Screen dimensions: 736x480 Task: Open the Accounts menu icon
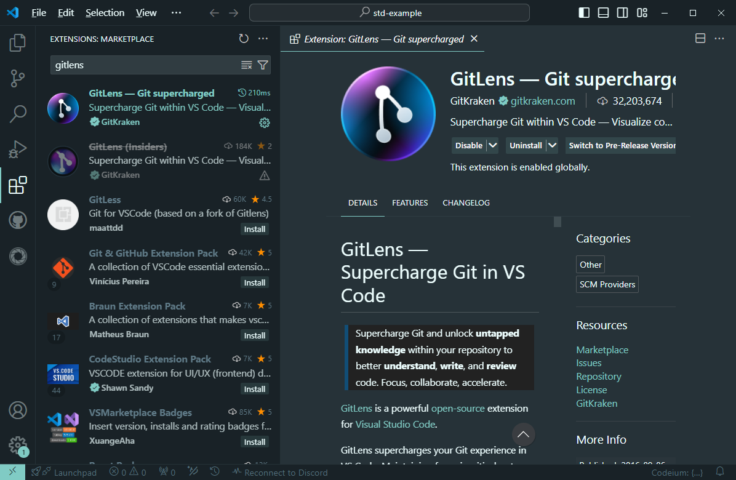pyautogui.click(x=17, y=410)
